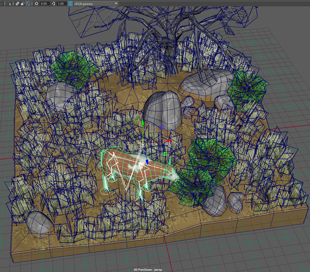
Task: Open the sRGB gamma dropdown
Action: [96, 3]
